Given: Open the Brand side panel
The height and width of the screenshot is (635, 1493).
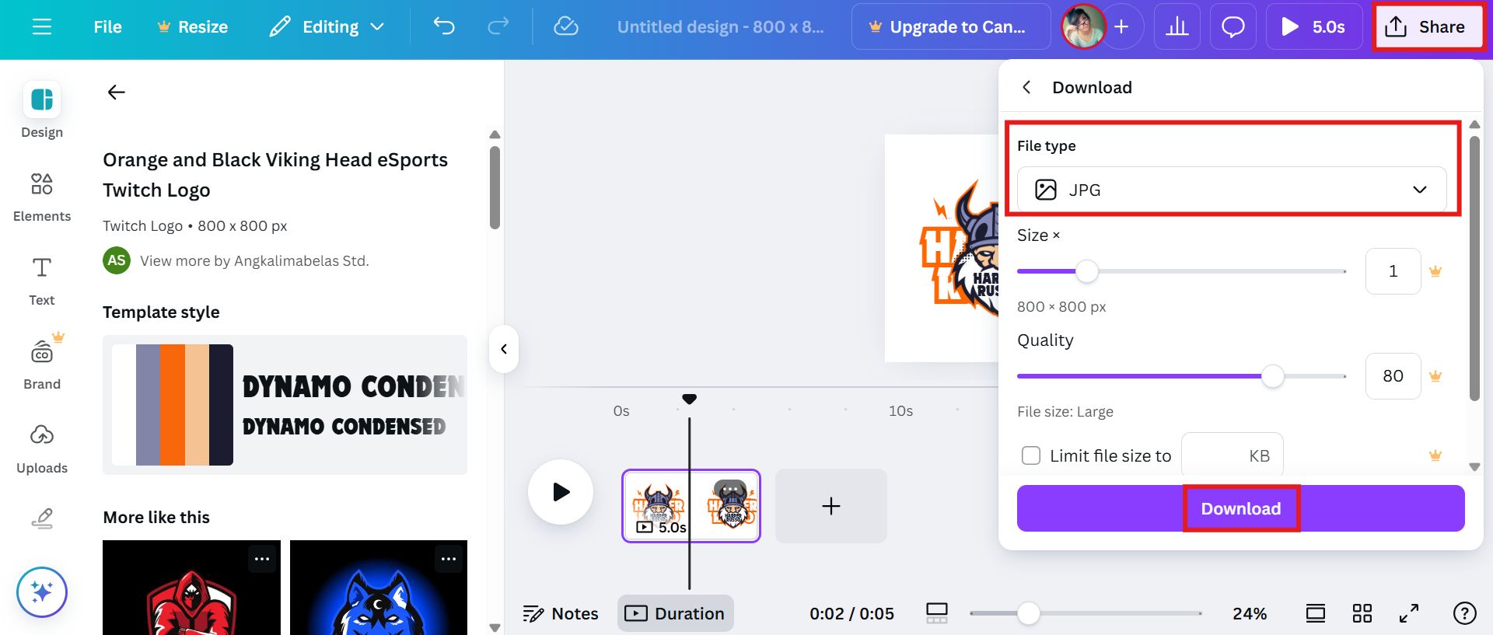Looking at the screenshot, I should point(42,364).
